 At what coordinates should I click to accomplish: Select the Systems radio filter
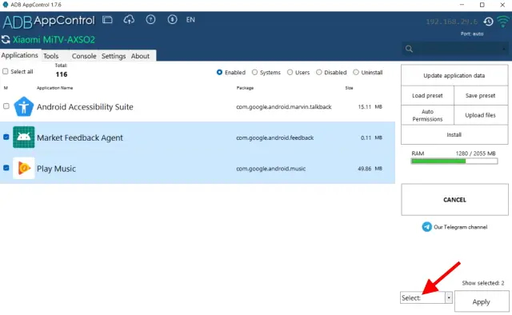point(254,72)
